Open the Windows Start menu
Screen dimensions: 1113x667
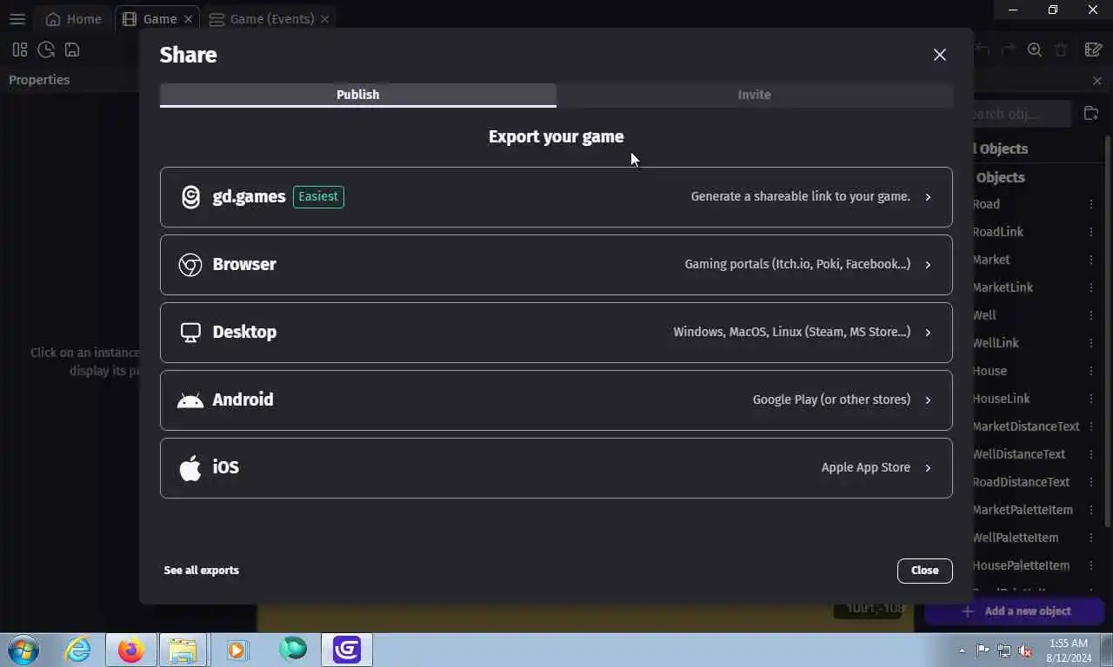click(23, 650)
